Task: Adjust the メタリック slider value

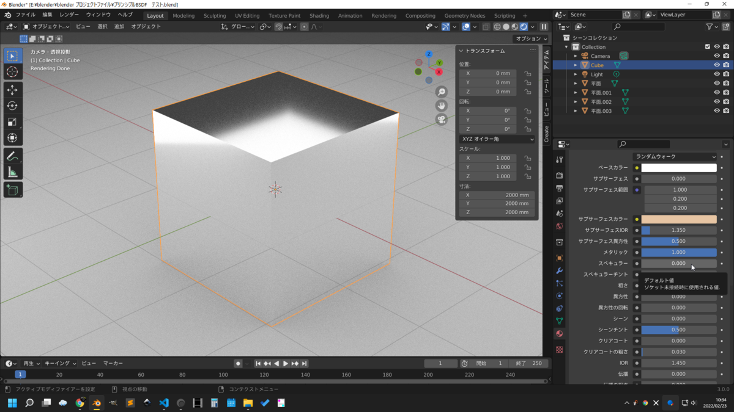Action: pos(679,252)
